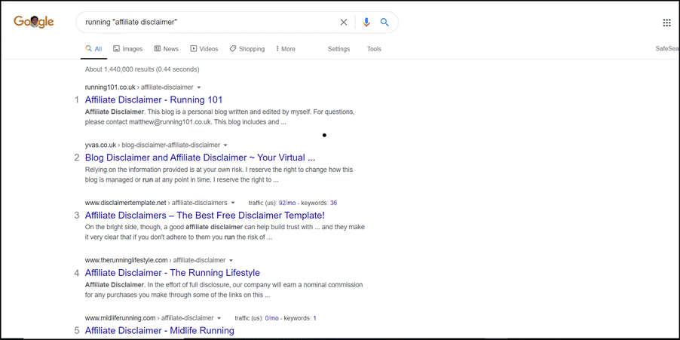680x340 pixels.
Task: Open search Settings
Action: pos(338,49)
